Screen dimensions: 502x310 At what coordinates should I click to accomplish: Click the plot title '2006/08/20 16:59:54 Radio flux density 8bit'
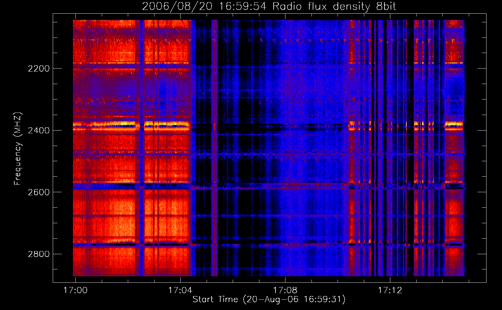pos(269,6)
